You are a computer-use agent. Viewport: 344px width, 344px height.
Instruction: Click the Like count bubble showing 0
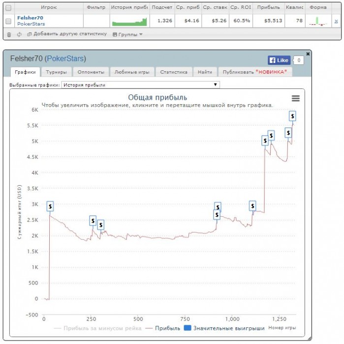(x=299, y=60)
